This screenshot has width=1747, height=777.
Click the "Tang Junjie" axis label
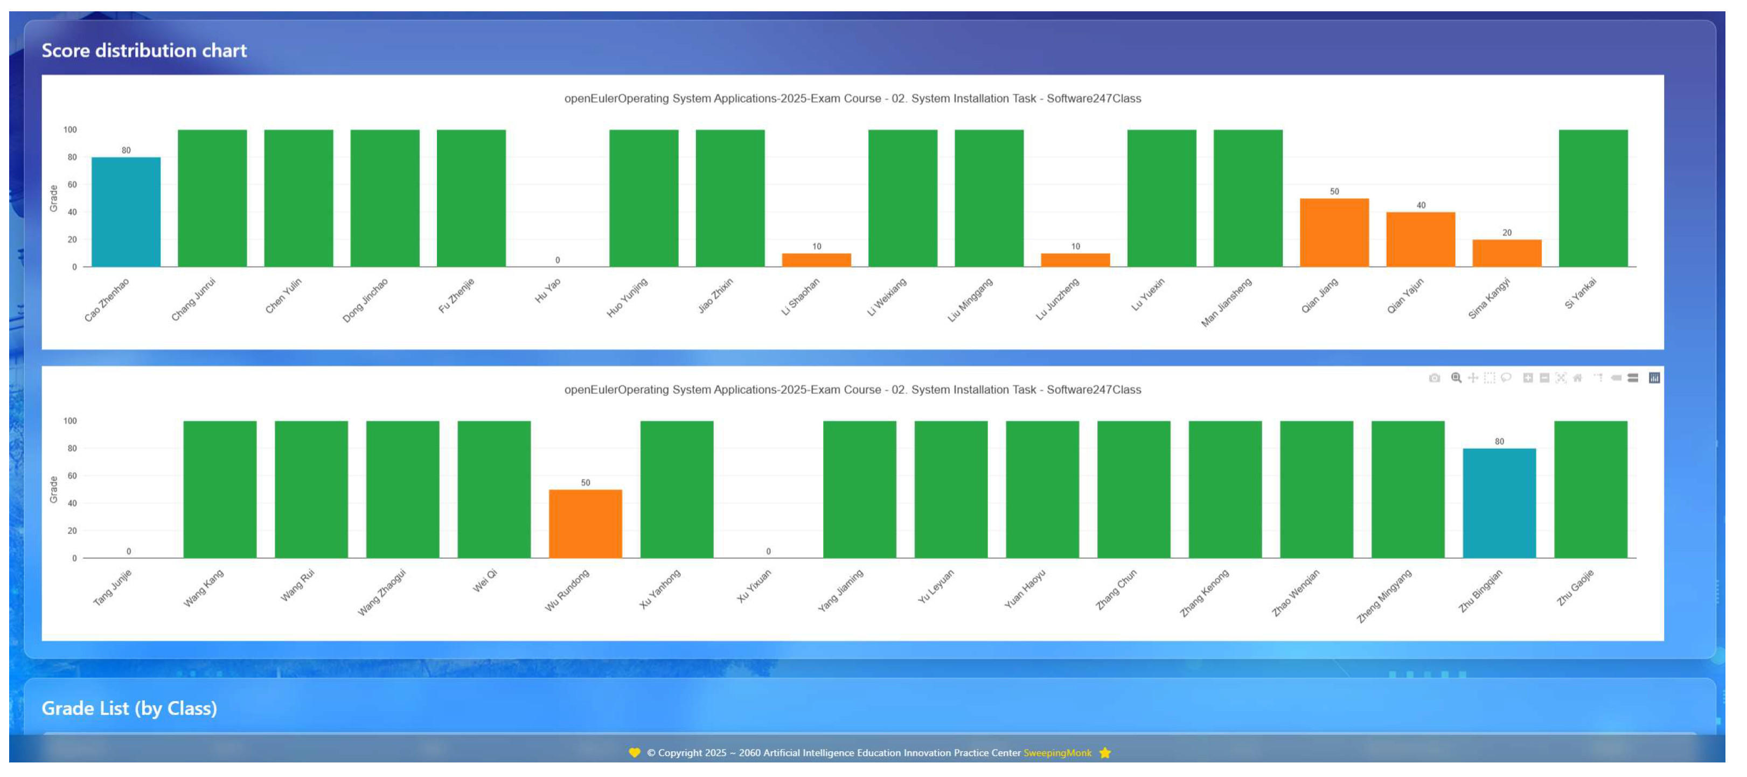113,587
